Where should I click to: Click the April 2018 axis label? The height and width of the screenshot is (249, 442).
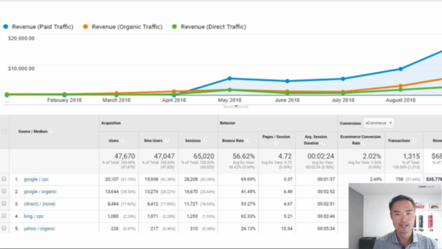174,100
